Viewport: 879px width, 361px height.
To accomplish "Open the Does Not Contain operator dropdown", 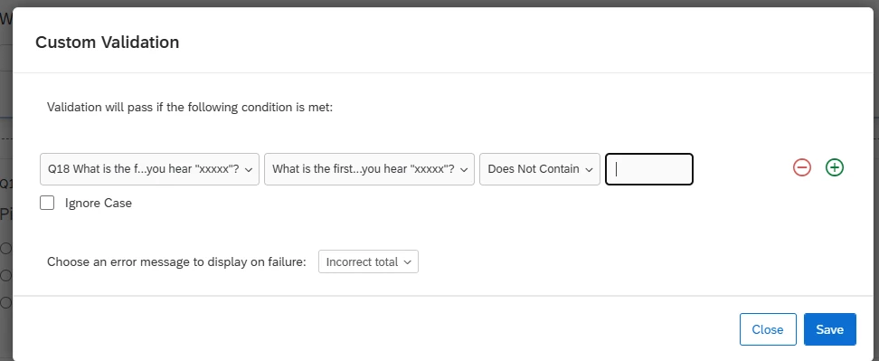I will [540, 168].
